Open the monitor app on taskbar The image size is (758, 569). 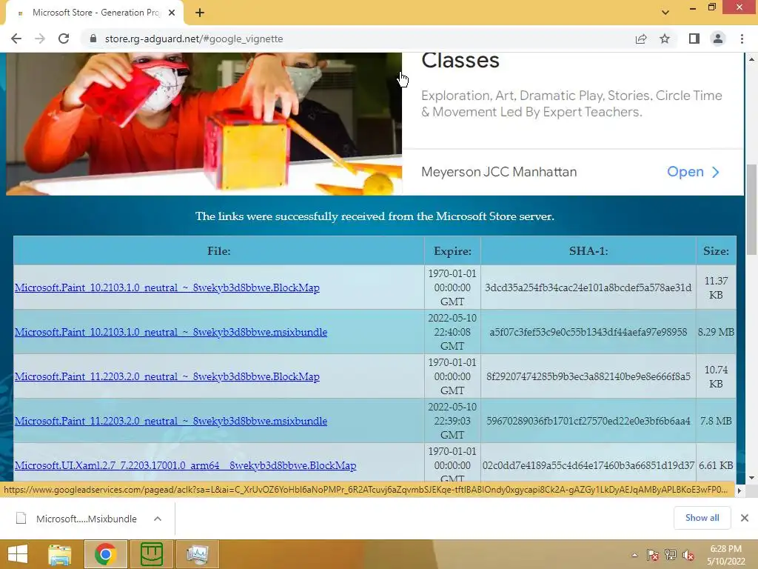tap(197, 554)
